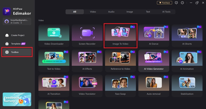Open Templates in the sidebar

(17, 44)
